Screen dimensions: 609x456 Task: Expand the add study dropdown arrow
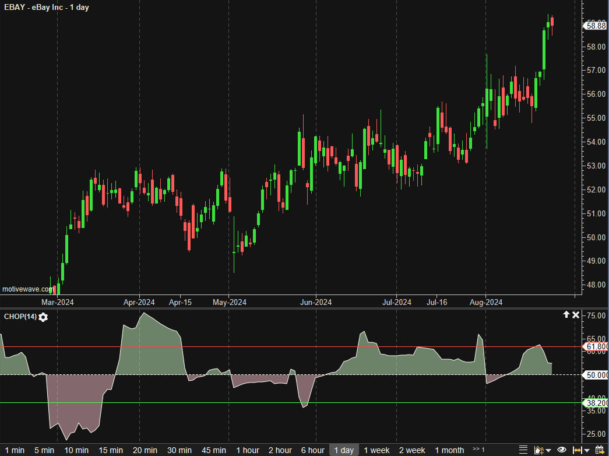pyautogui.click(x=548, y=450)
